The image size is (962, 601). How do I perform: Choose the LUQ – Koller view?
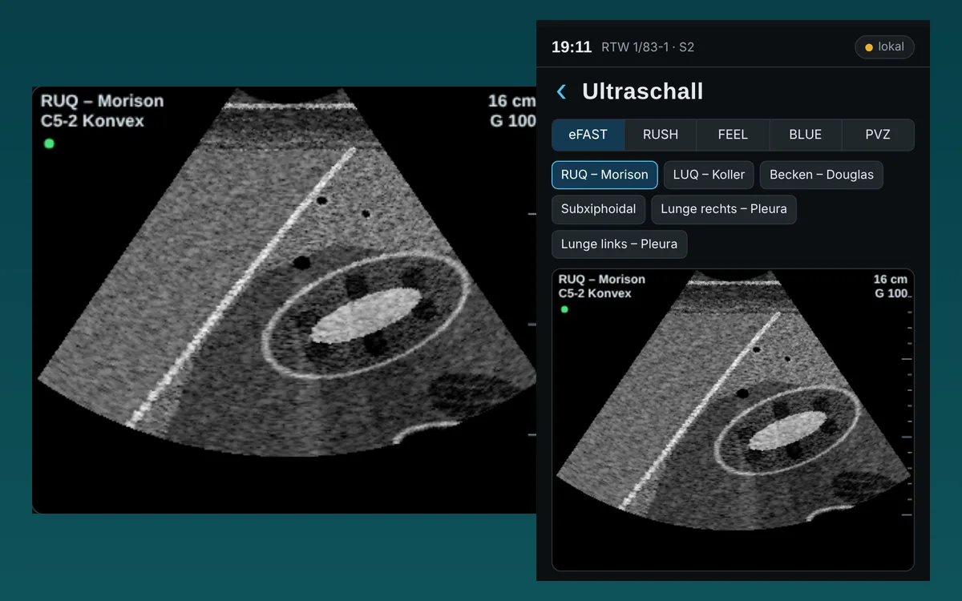pyautogui.click(x=709, y=175)
